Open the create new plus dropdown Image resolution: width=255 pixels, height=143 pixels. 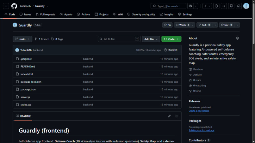click(x=207, y=6)
